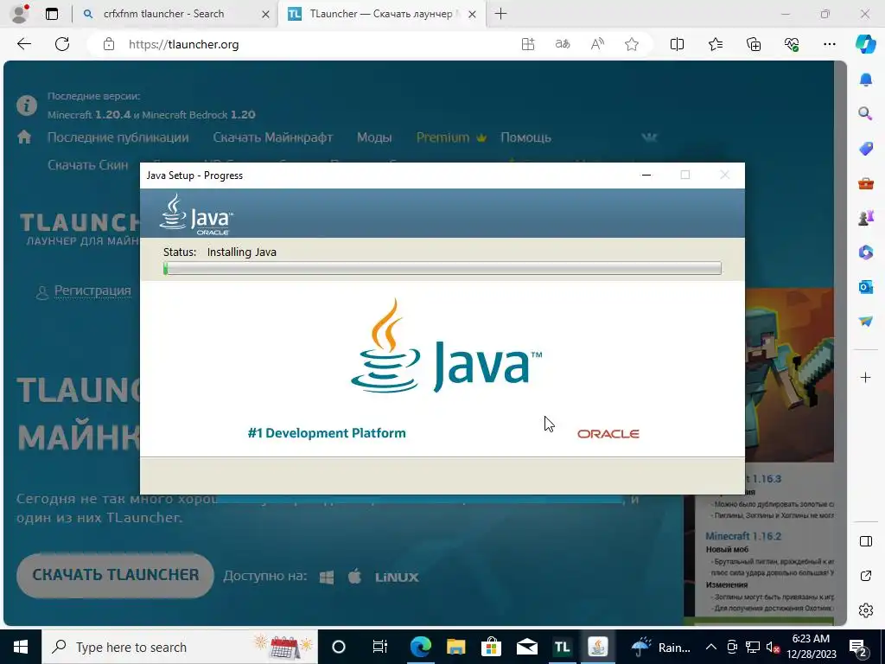Click the СКАЧАТЬ TLAUNCHER button
Image resolution: width=885 pixels, height=664 pixels.
[x=115, y=575]
